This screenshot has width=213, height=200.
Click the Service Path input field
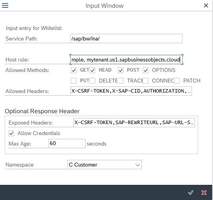coord(126,39)
